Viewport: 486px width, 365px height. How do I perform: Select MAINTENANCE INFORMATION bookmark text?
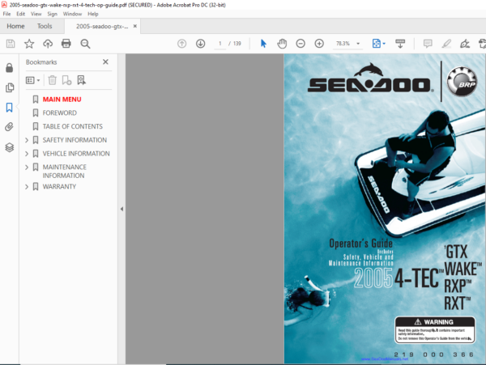coord(65,172)
